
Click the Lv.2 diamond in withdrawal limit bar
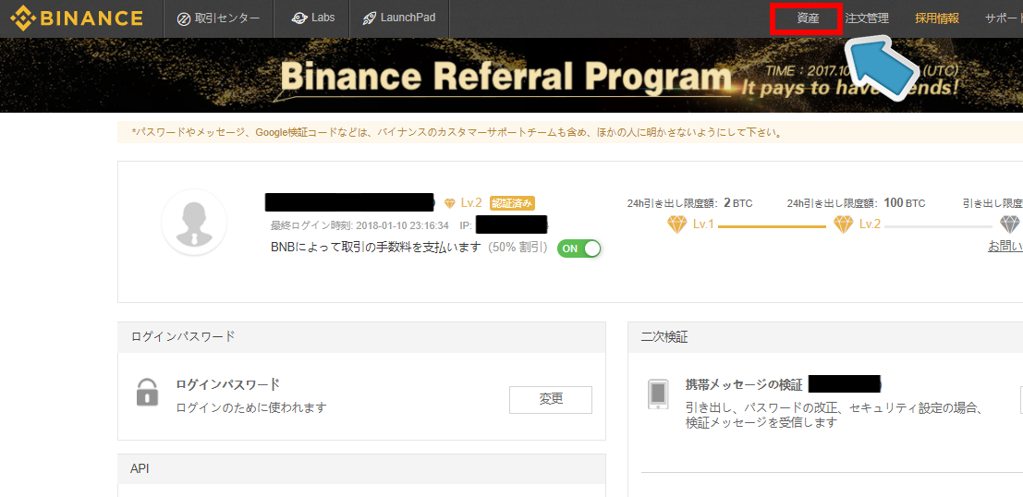tap(843, 225)
